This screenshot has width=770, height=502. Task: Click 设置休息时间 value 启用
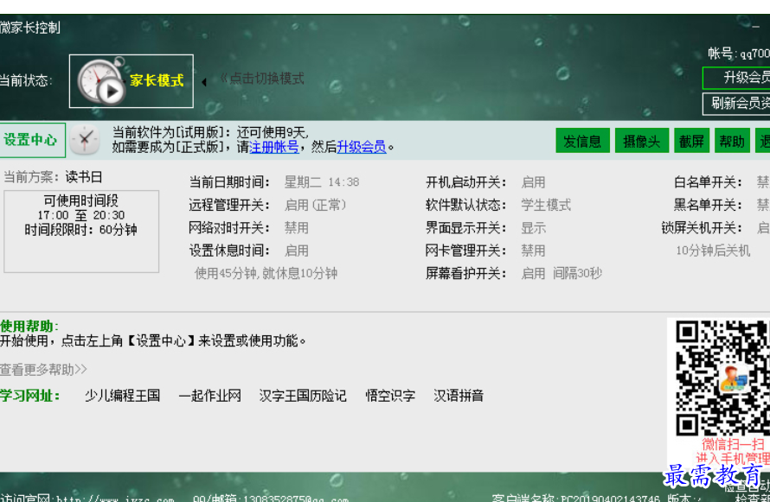click(297, 251)
